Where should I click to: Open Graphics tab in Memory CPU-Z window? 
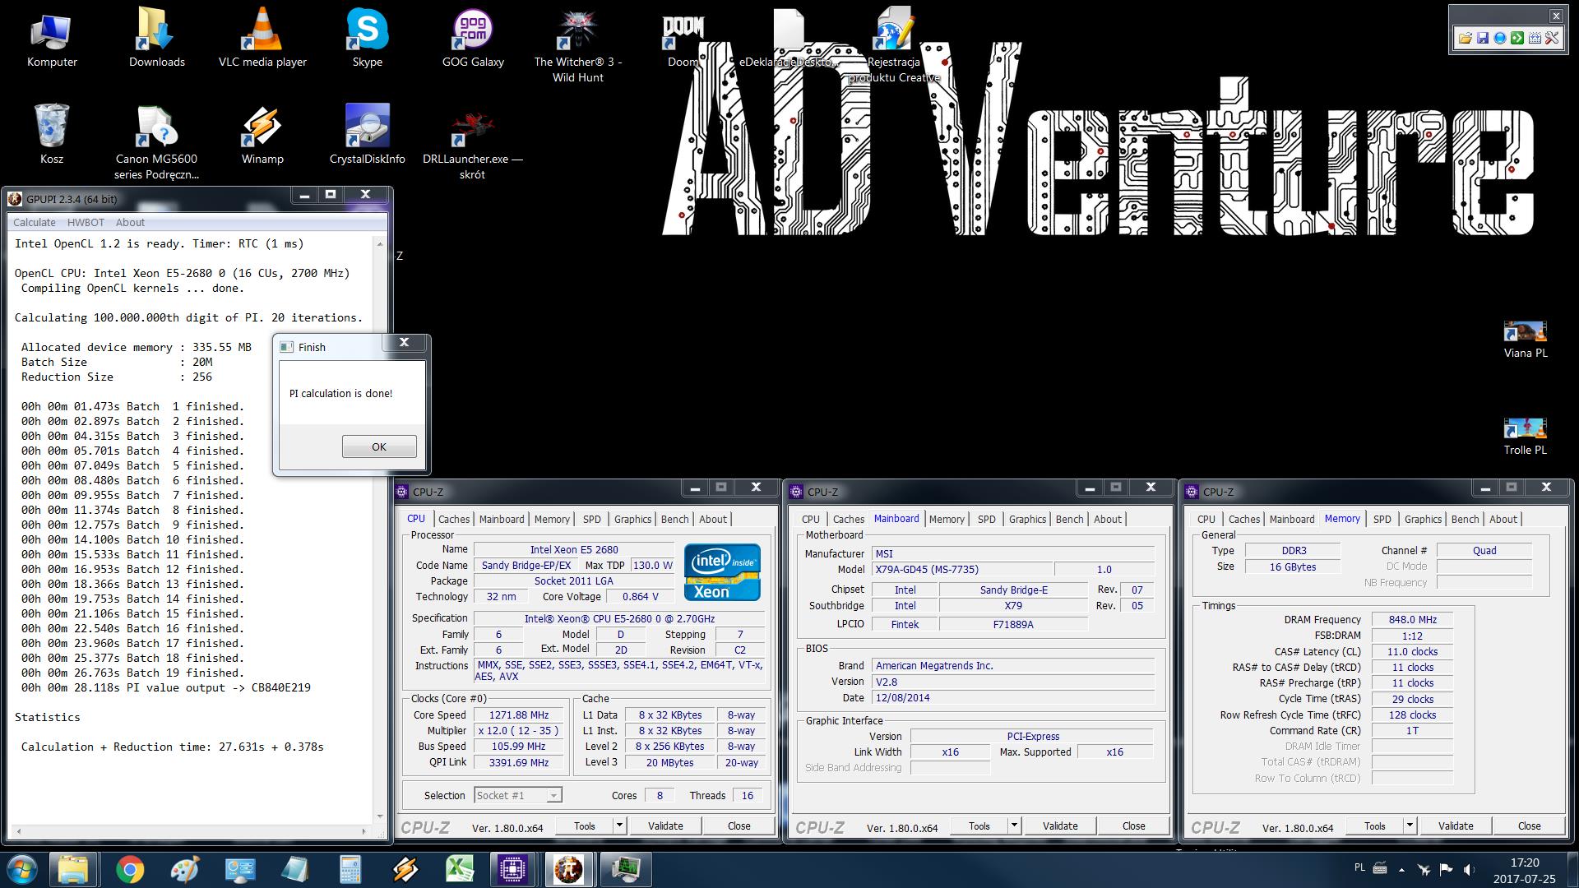[1423, 519]
